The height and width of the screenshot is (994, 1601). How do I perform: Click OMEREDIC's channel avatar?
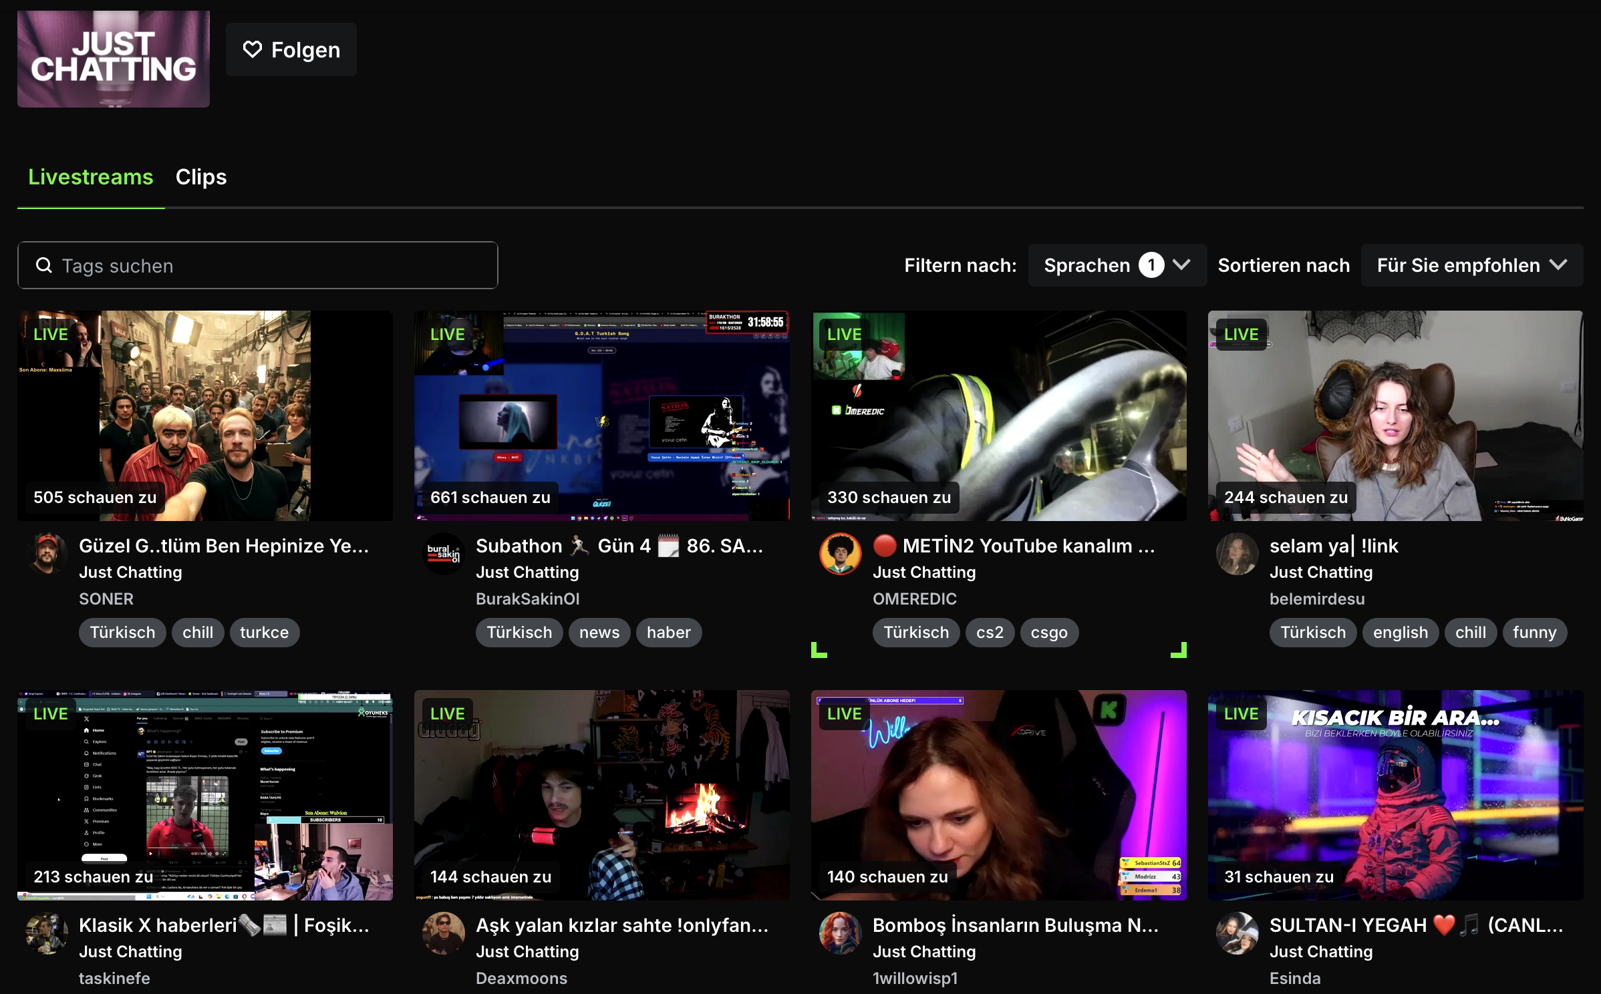tap(841, 554)
